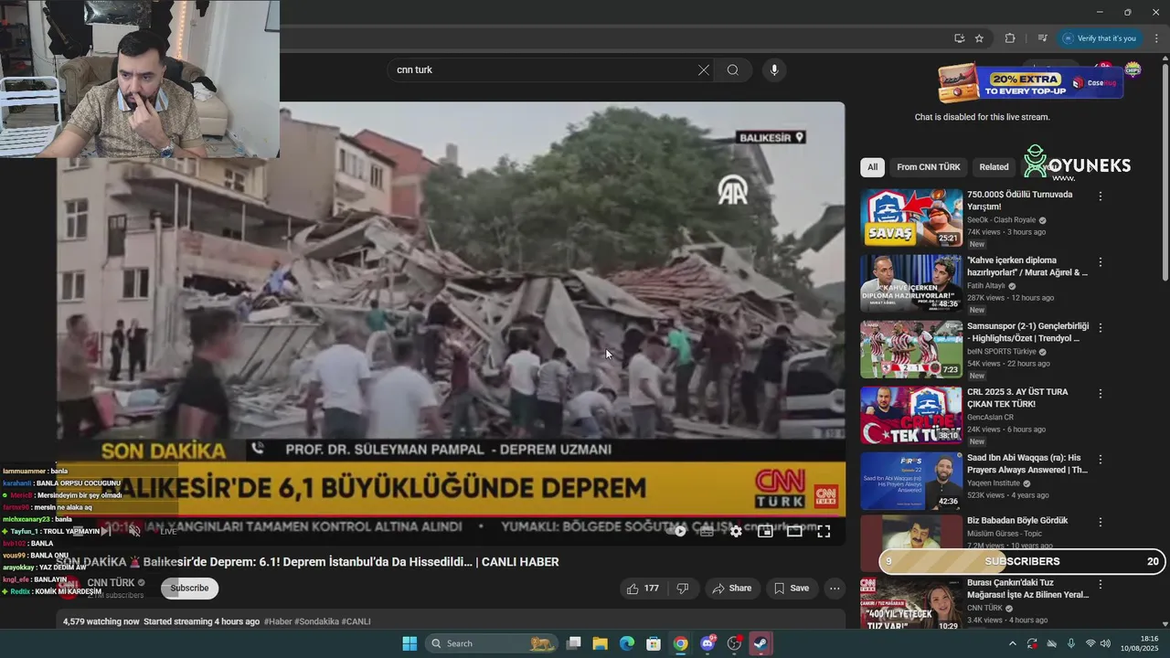
Task: Open options for 'Saad Ibn Abi Waqqas' video
Action: tap(1101, 460)
